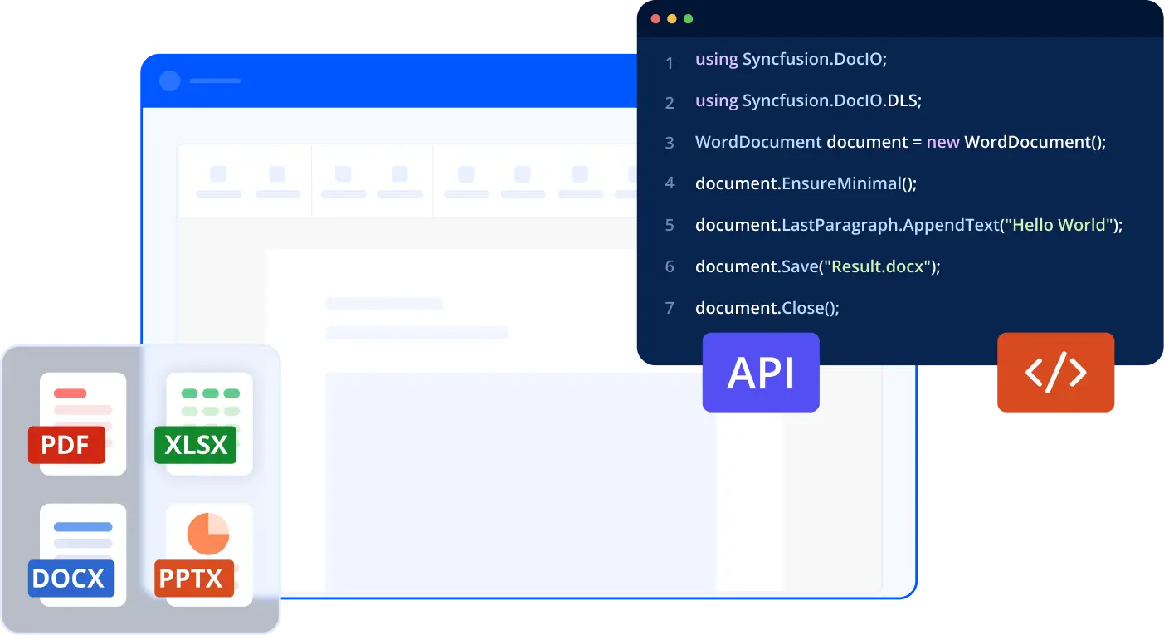Select 'document.Close();' code line

click(767, 308)
